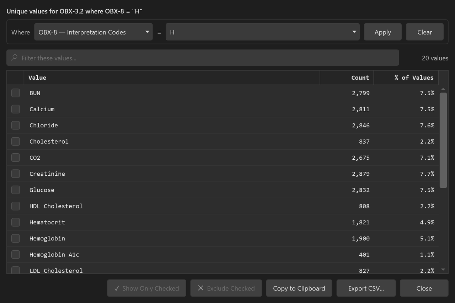Image resolution: width=455 pixels, height=303 pixels.
Task: Click the % of Values column header
Action: coord(406,78)
